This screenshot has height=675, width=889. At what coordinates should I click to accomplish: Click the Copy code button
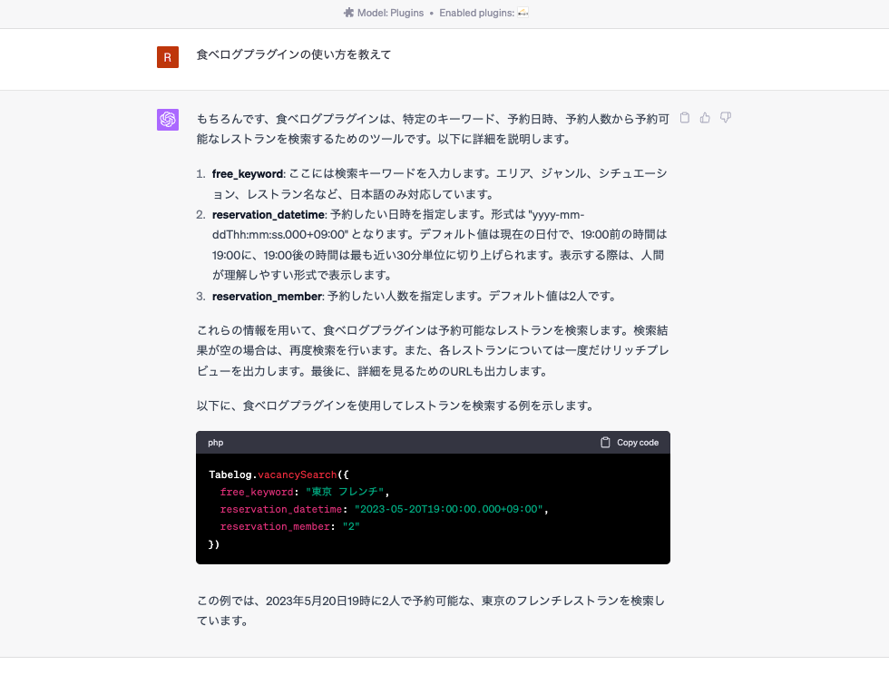pyautogui.click(x=630, y=443)
